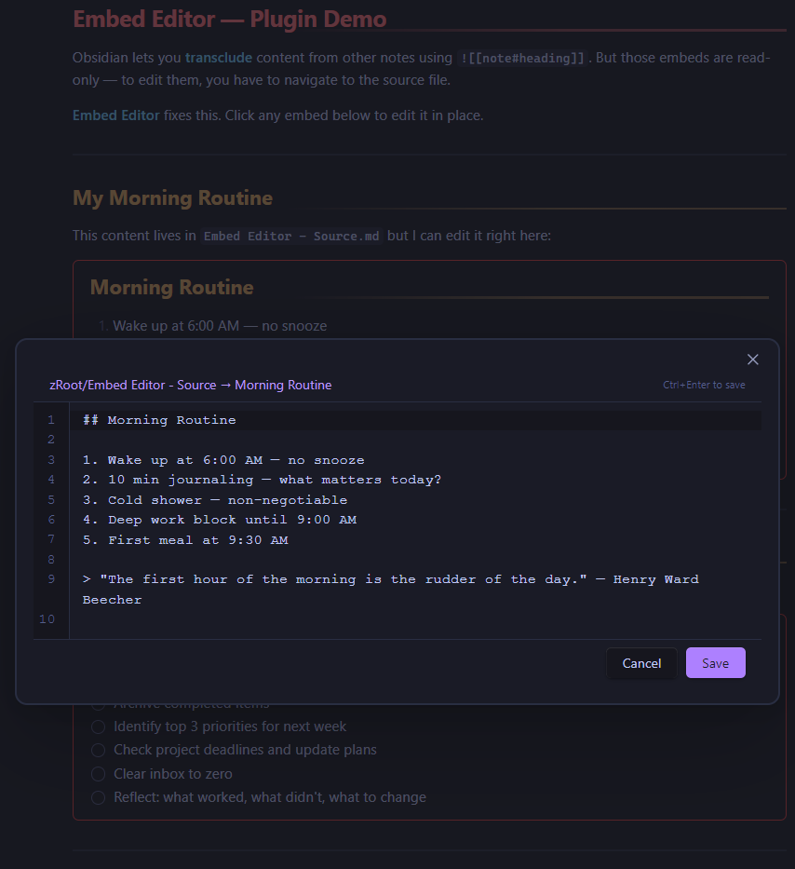The height and width of the screenshot is (869, 795).
Task: Save the Morning Routine edits
Action: [715, 662]
